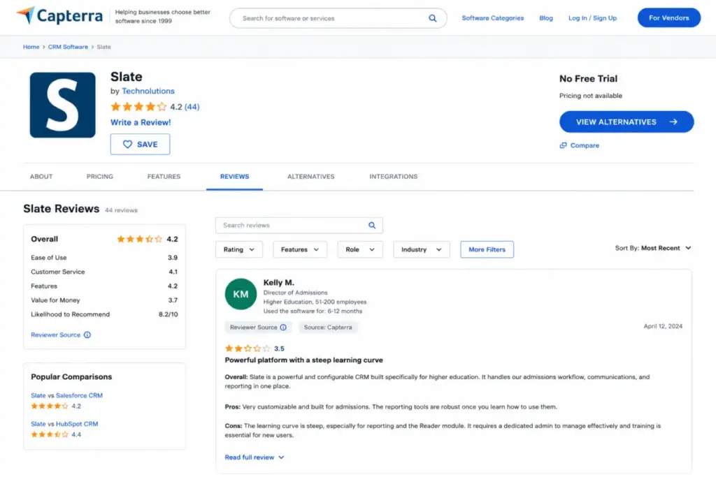Open the Features filter dropdown

pos(300,249)
